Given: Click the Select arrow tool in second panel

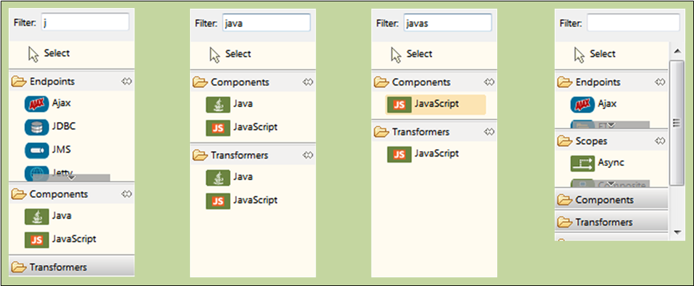Looking at the screenshot, I should tap(215, 54).
